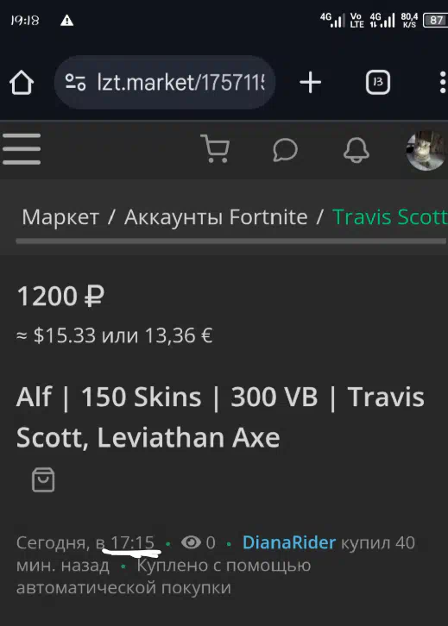448x626 pixels.
Task: Click the shopping bag icon under title
Action: [43, 480]
